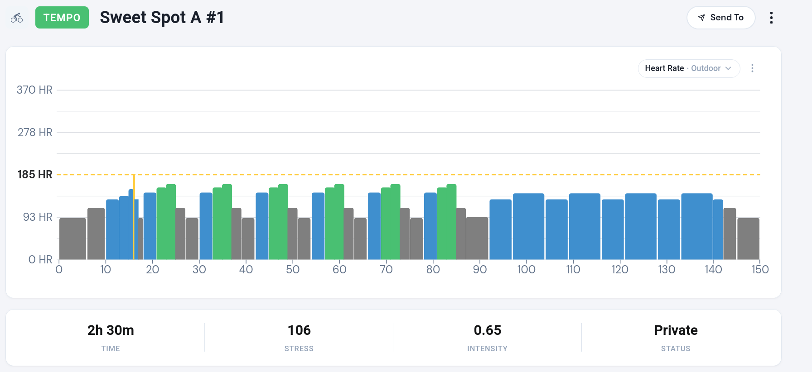Open the workout's top-right three-dot menu
The width and height of the screenshot is (812, 372).
[x=771, y=18]
